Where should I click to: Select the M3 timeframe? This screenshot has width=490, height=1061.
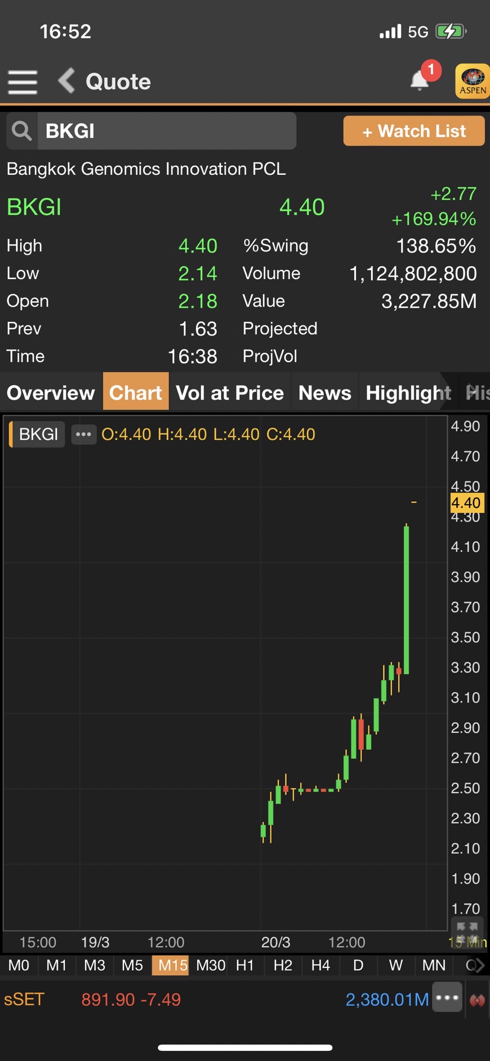point(95,965)
